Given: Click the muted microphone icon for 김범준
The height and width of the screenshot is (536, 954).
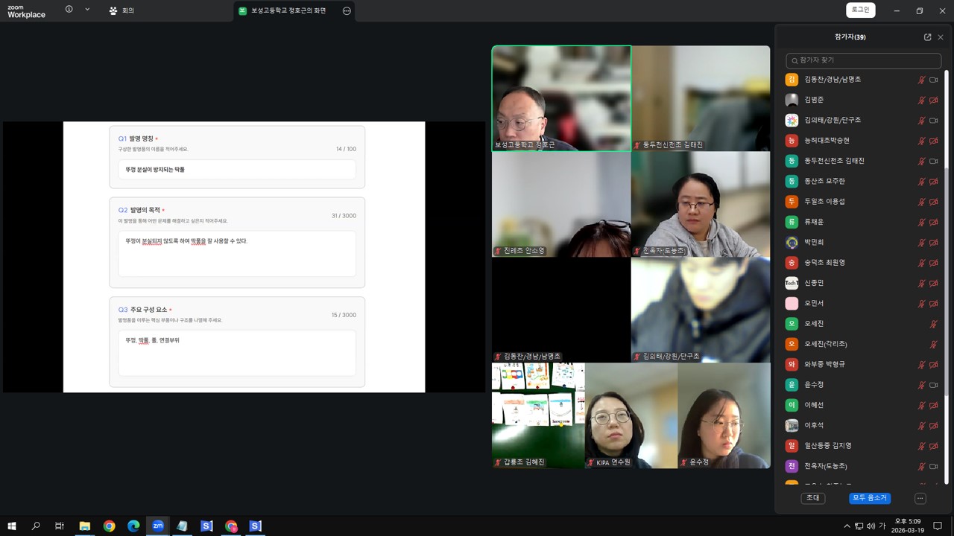Looking at the screenshot, I should click(x=921, y=100).
